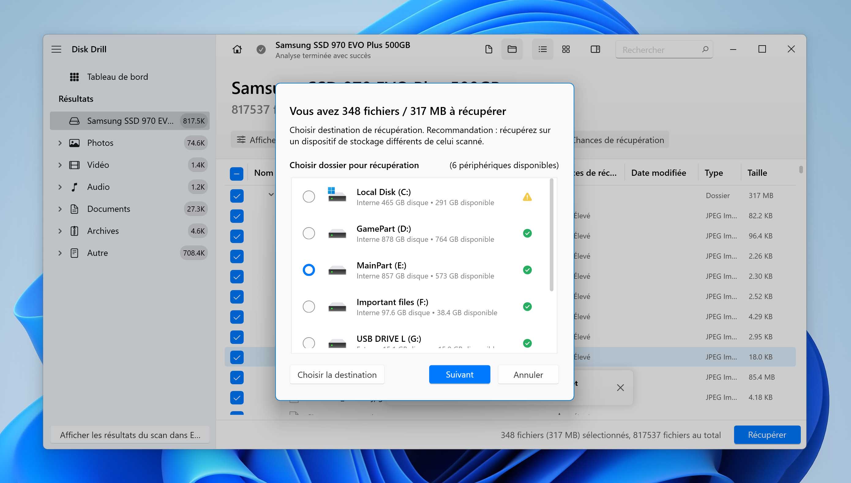Click the 74.6K Photos count badge

tap(196, 143)
